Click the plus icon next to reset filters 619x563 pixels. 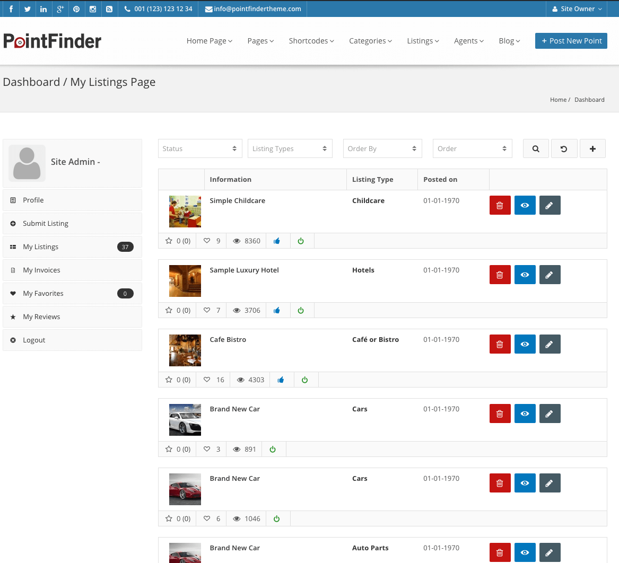592,148
